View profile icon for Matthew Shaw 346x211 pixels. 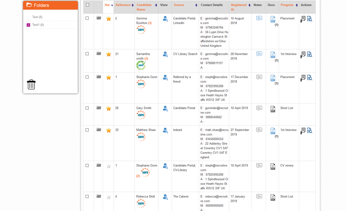(x=165, y=130)
